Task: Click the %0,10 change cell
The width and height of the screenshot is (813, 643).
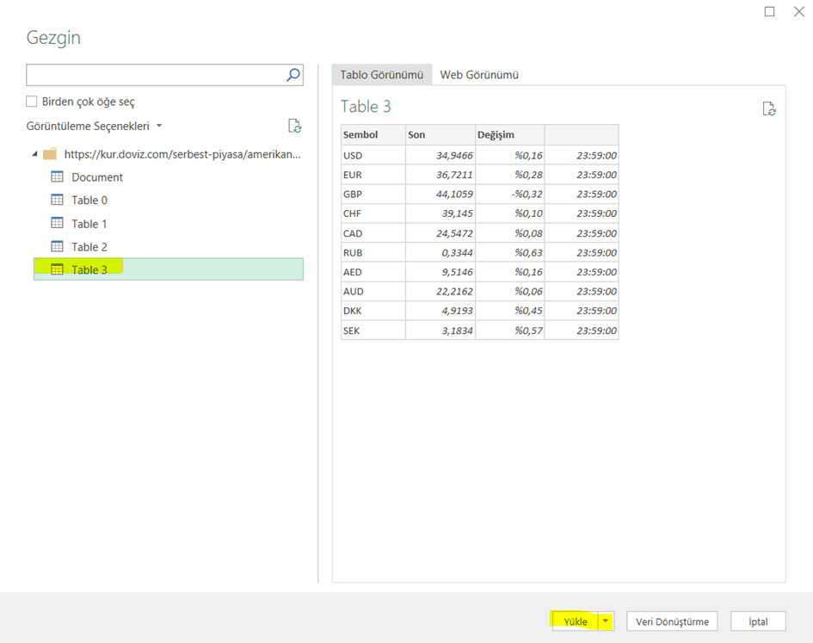Action: tap(509, 213)
